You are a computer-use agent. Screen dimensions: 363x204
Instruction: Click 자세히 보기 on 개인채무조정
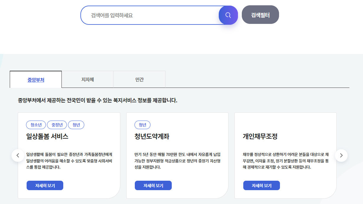pos(261,185)
